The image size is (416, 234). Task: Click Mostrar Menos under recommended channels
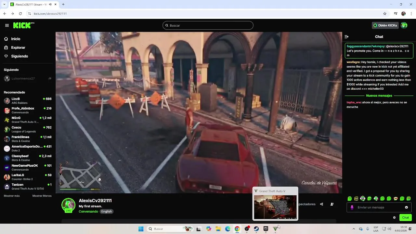coord(42,196)
